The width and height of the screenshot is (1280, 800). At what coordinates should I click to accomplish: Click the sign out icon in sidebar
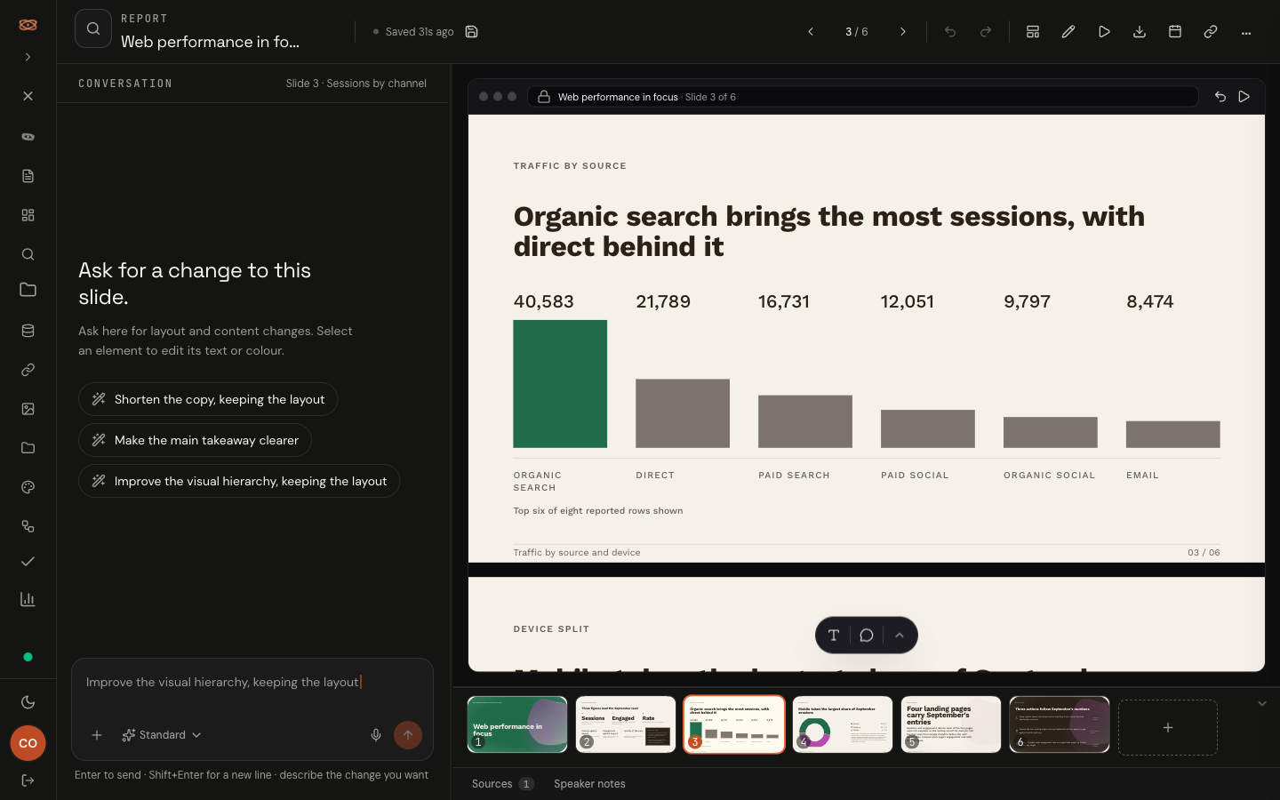[x=28, y=780]
